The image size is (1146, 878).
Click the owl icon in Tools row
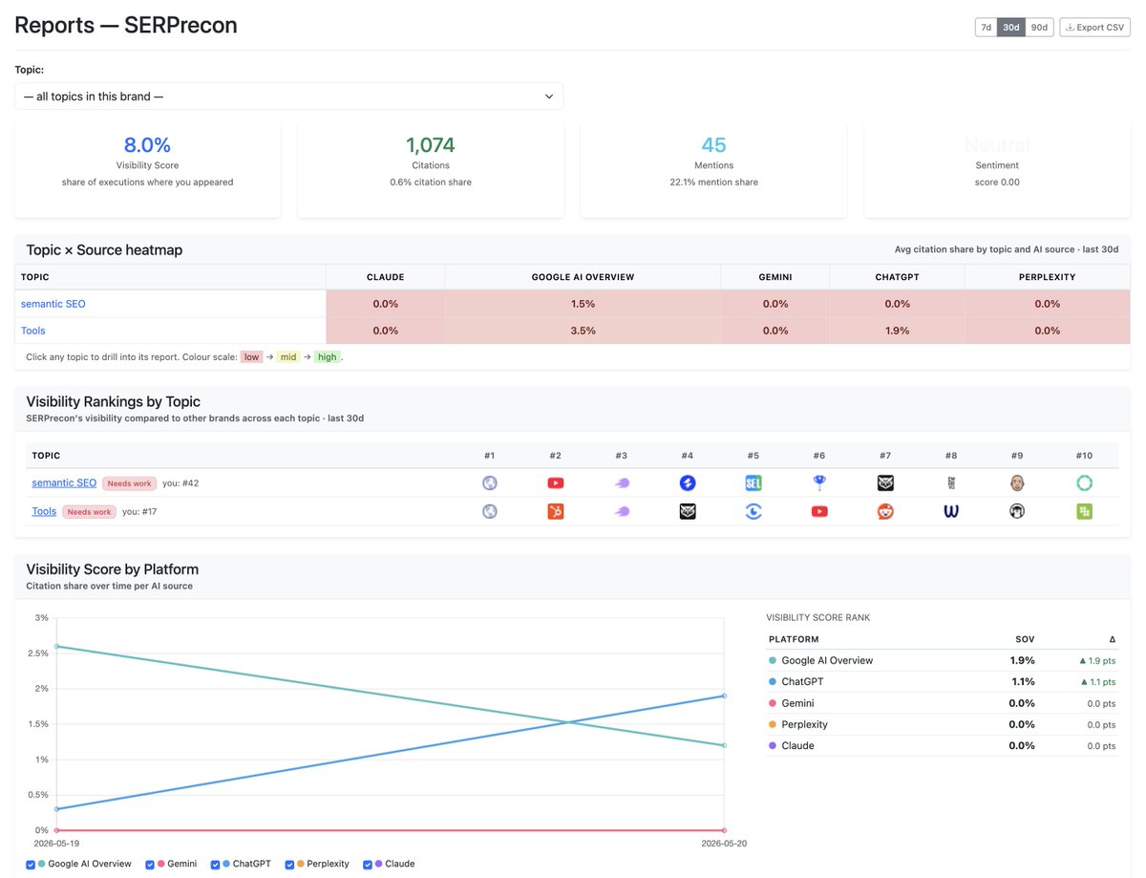tap(688, 512)
